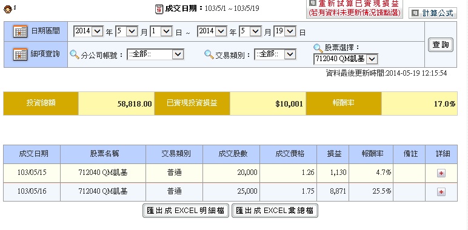Expand details with plus icon for 103/05/16 row

441,192
